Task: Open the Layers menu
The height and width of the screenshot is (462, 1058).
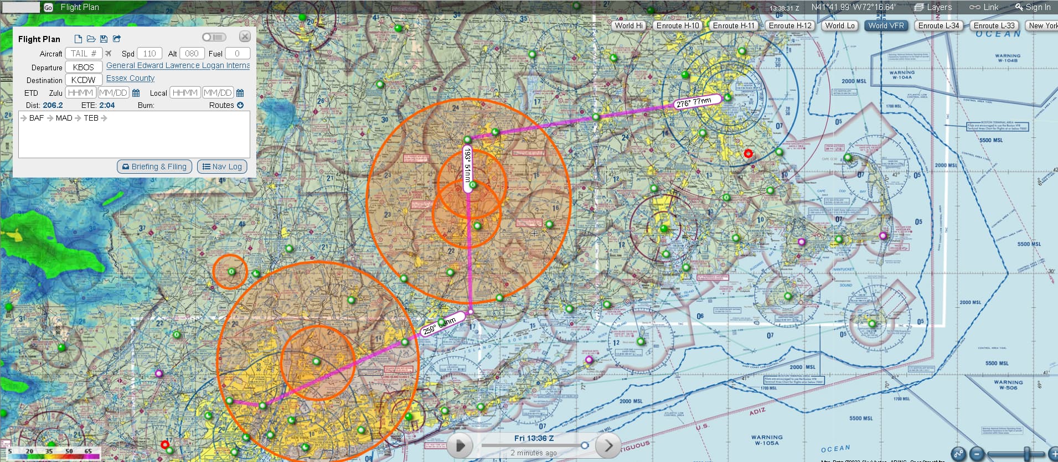Action: point(933,7)
